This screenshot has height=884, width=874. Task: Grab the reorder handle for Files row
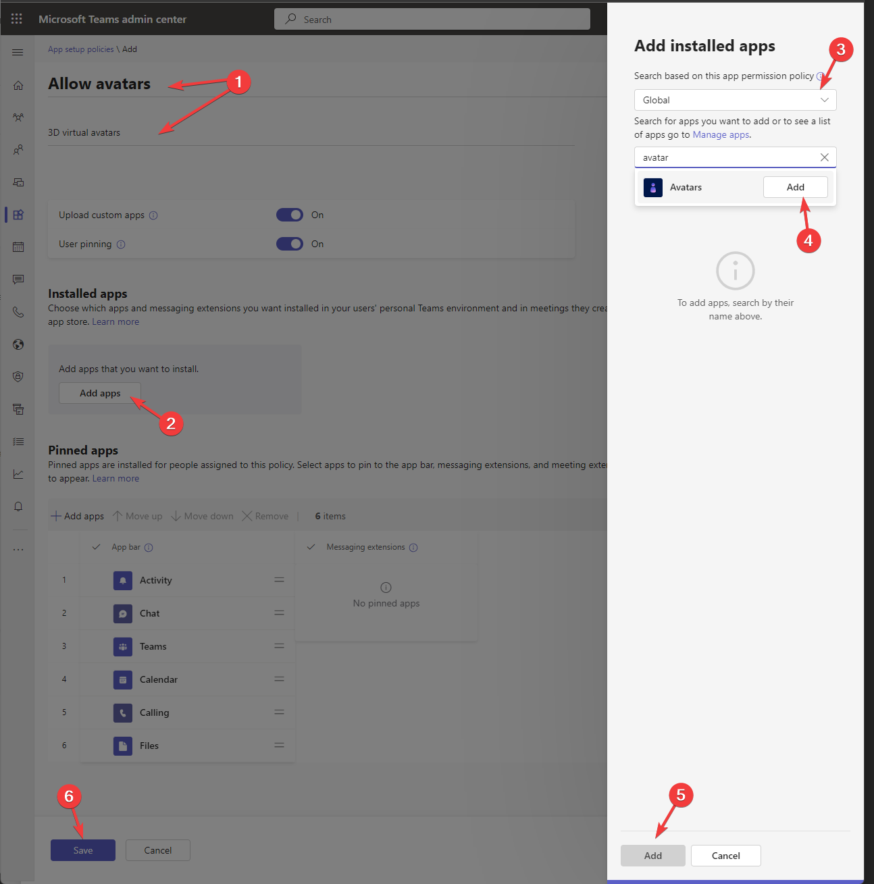point(279,746)
